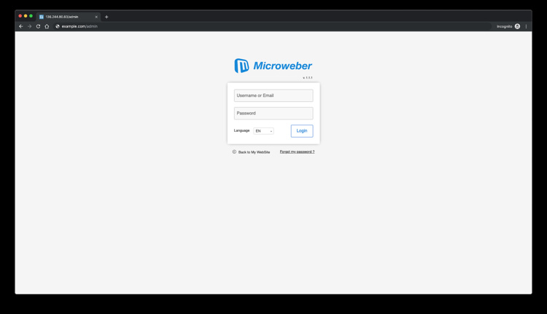The image size is (547, 314).
Task: Click the Microweber wordmark text
Action: pyautogui.click(x=282, y=66)
